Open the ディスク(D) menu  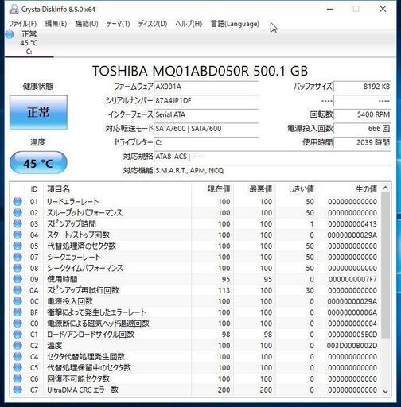[153, 24]
